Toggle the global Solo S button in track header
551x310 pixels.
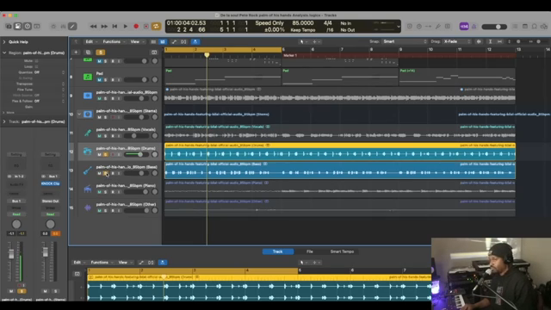coord(100,53)
